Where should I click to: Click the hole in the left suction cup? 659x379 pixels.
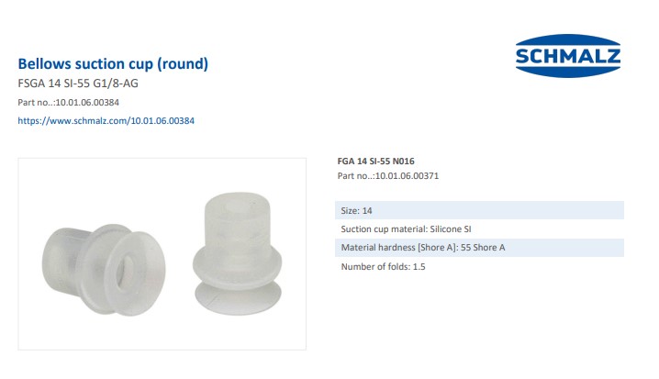[125, 273]
